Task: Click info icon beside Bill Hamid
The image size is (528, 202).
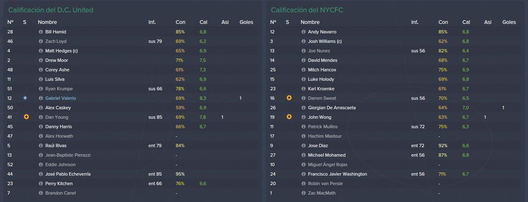Action: pos(41,32)
